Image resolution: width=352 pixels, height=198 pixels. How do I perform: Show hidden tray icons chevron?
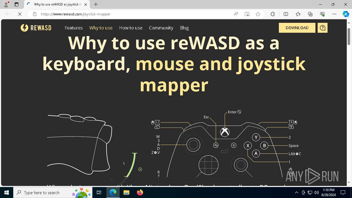pos(296,193)
